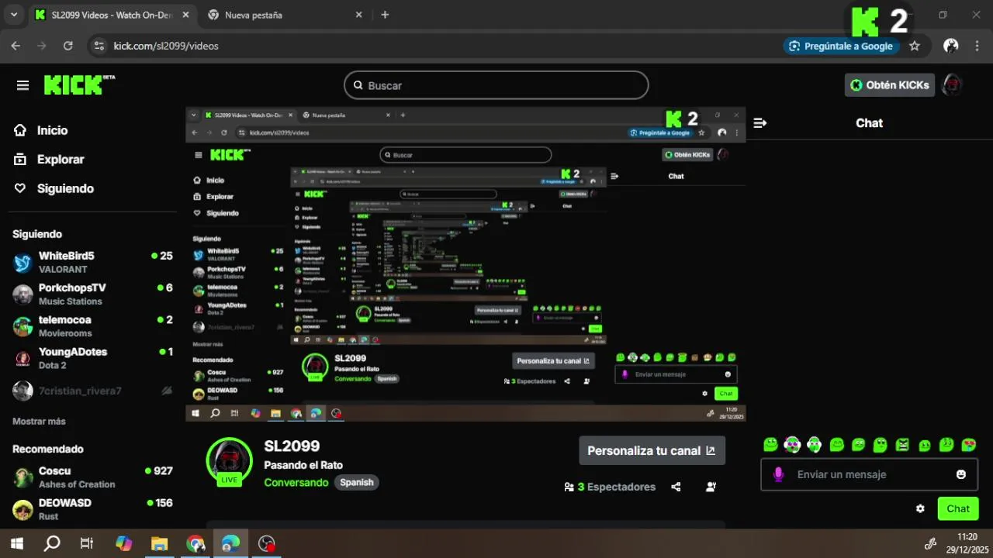Open the Windows Start menu
Viewport: 993px width, 558px height.
(x=16, y=543)
